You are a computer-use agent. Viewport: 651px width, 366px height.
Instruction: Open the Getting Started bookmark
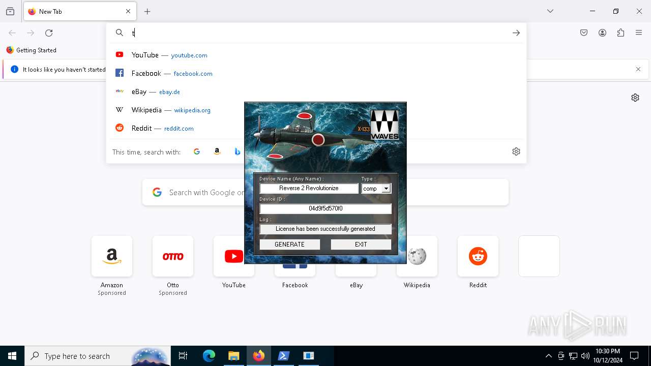coord(31,50)
